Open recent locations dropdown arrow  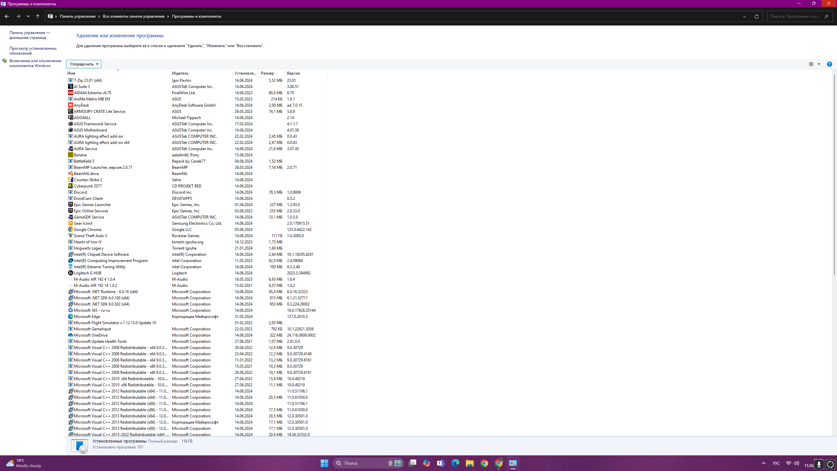click(28, 16)
